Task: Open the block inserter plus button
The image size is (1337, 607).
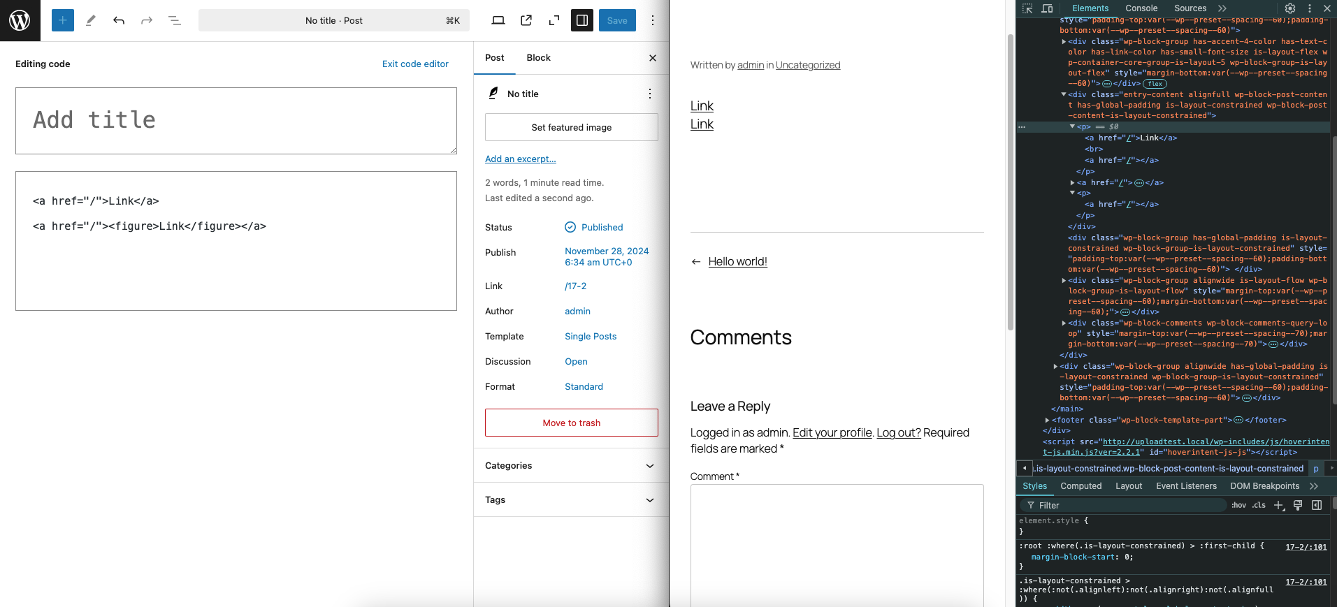Action: pyautogui.click(x=63, y=20)
